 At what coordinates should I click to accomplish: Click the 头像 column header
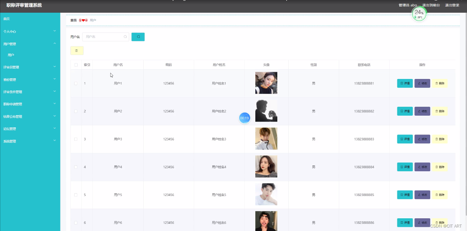266,65
